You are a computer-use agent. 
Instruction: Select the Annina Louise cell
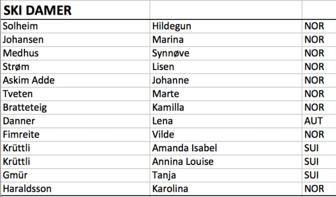point(226,162)
